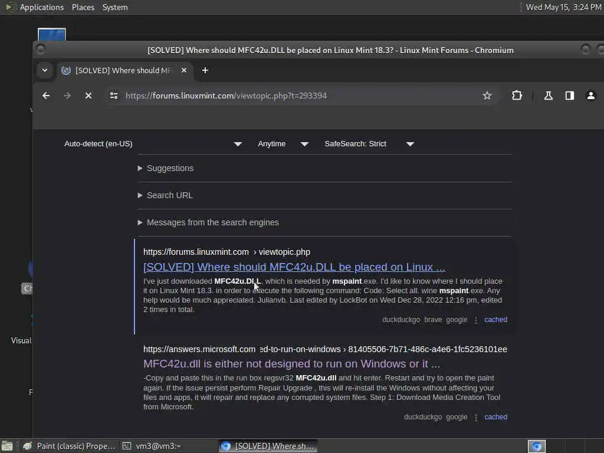Click the forward navigation arrow
Viewport: 604px width, 453px height.
pos(67,96)
